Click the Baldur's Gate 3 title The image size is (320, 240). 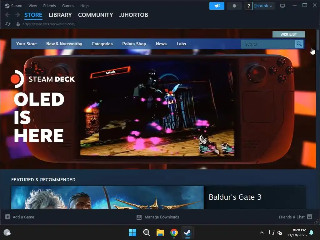click(x=235, y=197)
